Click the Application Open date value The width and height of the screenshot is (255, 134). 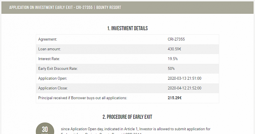pos(184,78)
